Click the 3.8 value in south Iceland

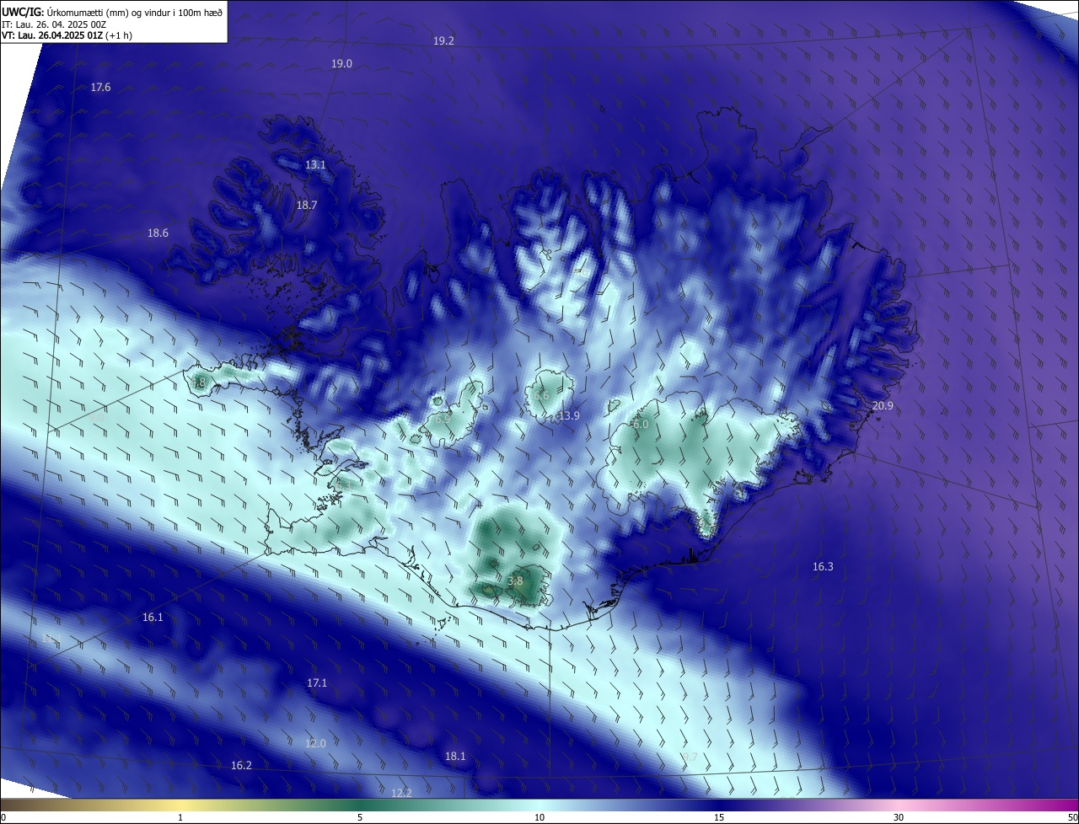(515, 581)
